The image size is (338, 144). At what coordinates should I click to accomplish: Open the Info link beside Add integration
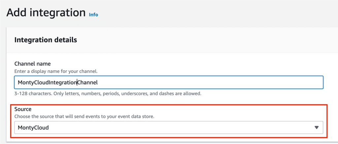pos(93,15)
